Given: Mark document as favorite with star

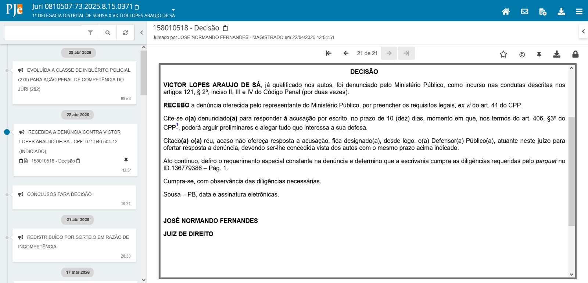Looking at the screenshot, I should click(x=503, y=54).
